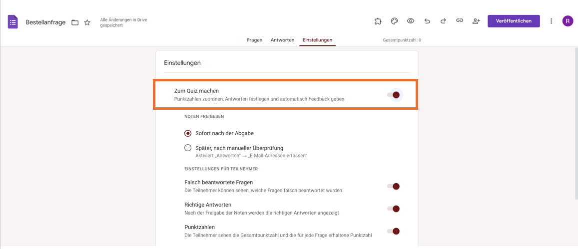The image size is (578, 249).
Task: Star the Bestellanfrage form
Action: [87, 22]
